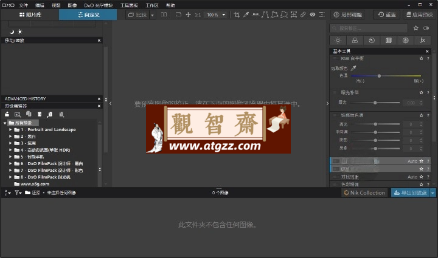438x258 pixels.
Task: Enable the 曝光补偿 correction toggle
Action: click(x=335, y=92)
